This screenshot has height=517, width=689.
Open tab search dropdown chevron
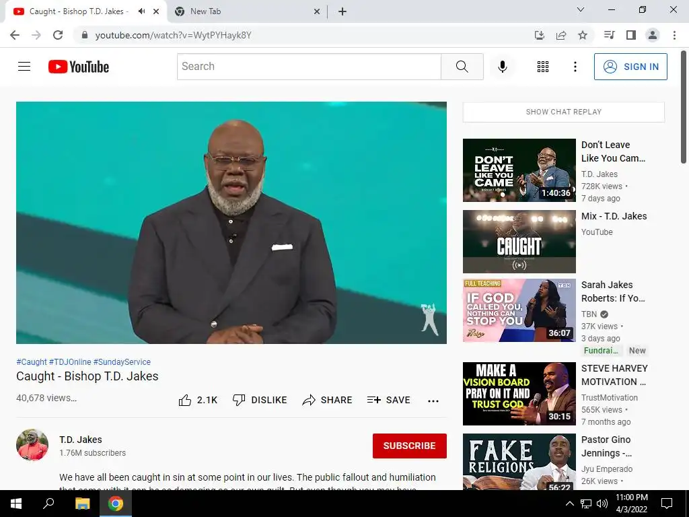[581, 9]
